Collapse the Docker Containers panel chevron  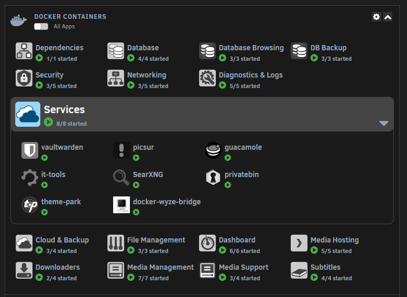point(388,17)
